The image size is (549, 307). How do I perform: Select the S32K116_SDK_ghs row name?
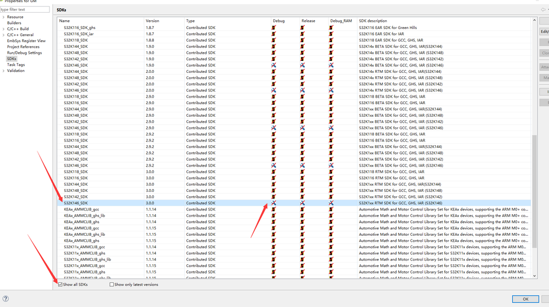click(80, 27)
